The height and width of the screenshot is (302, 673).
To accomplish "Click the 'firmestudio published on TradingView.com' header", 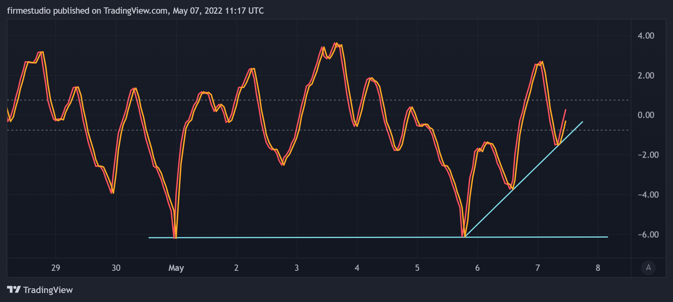I will pyautogui.click(x=135, y=11).
